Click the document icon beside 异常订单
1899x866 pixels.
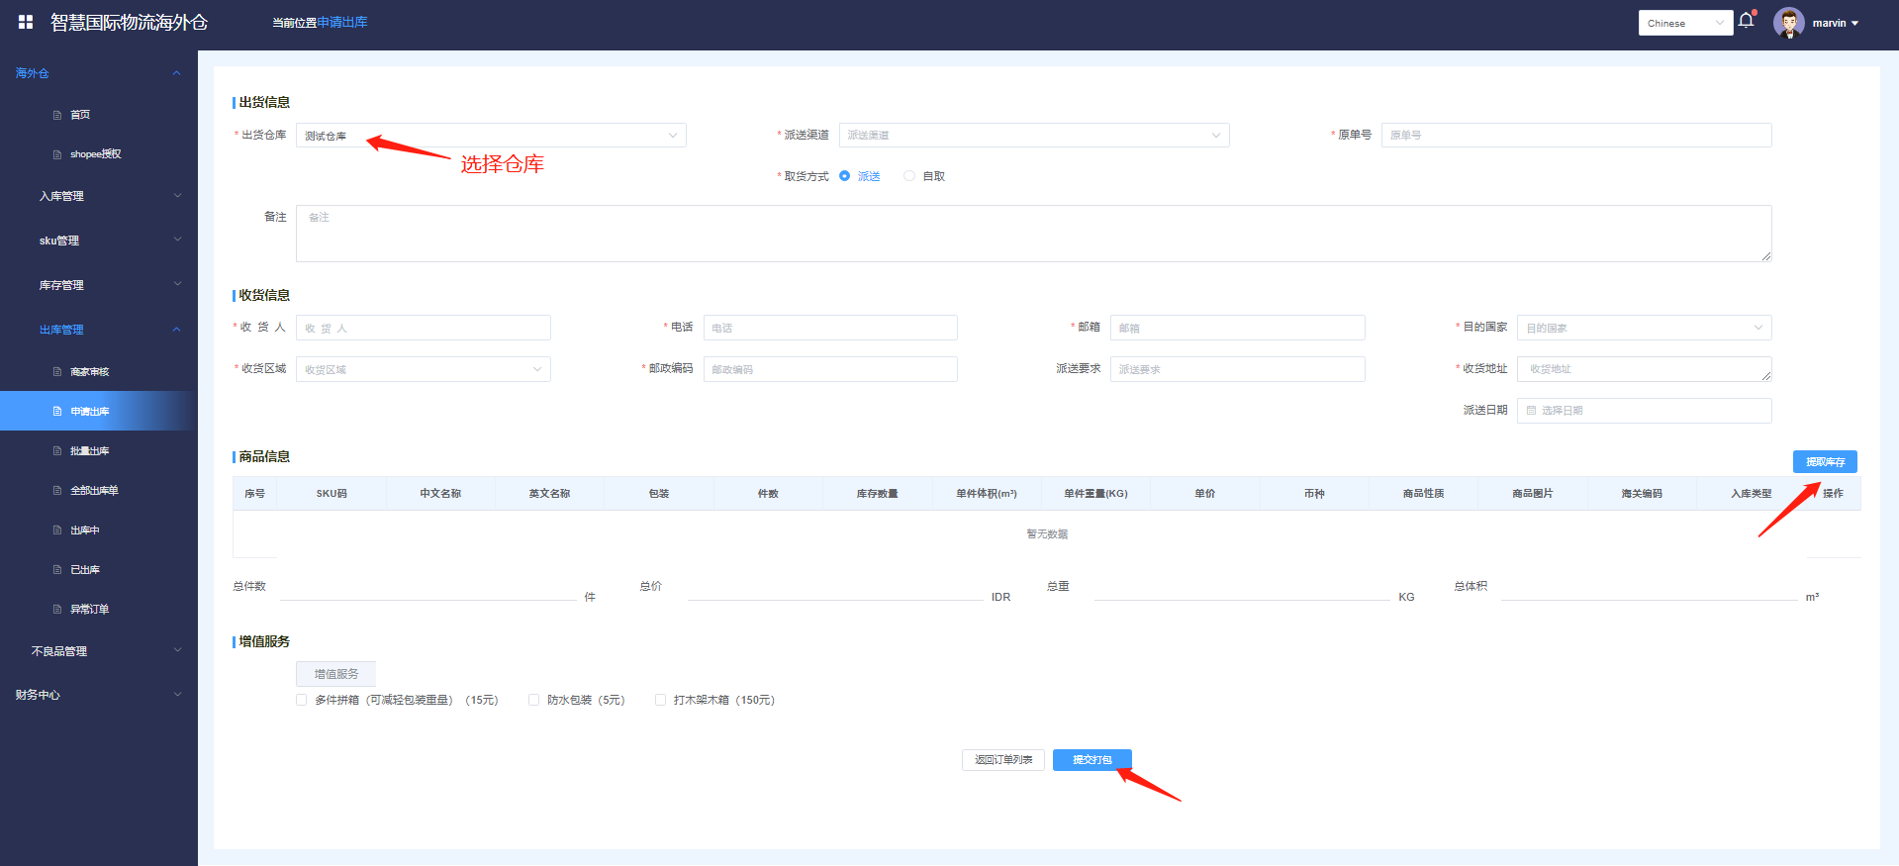tap(57, 610)
